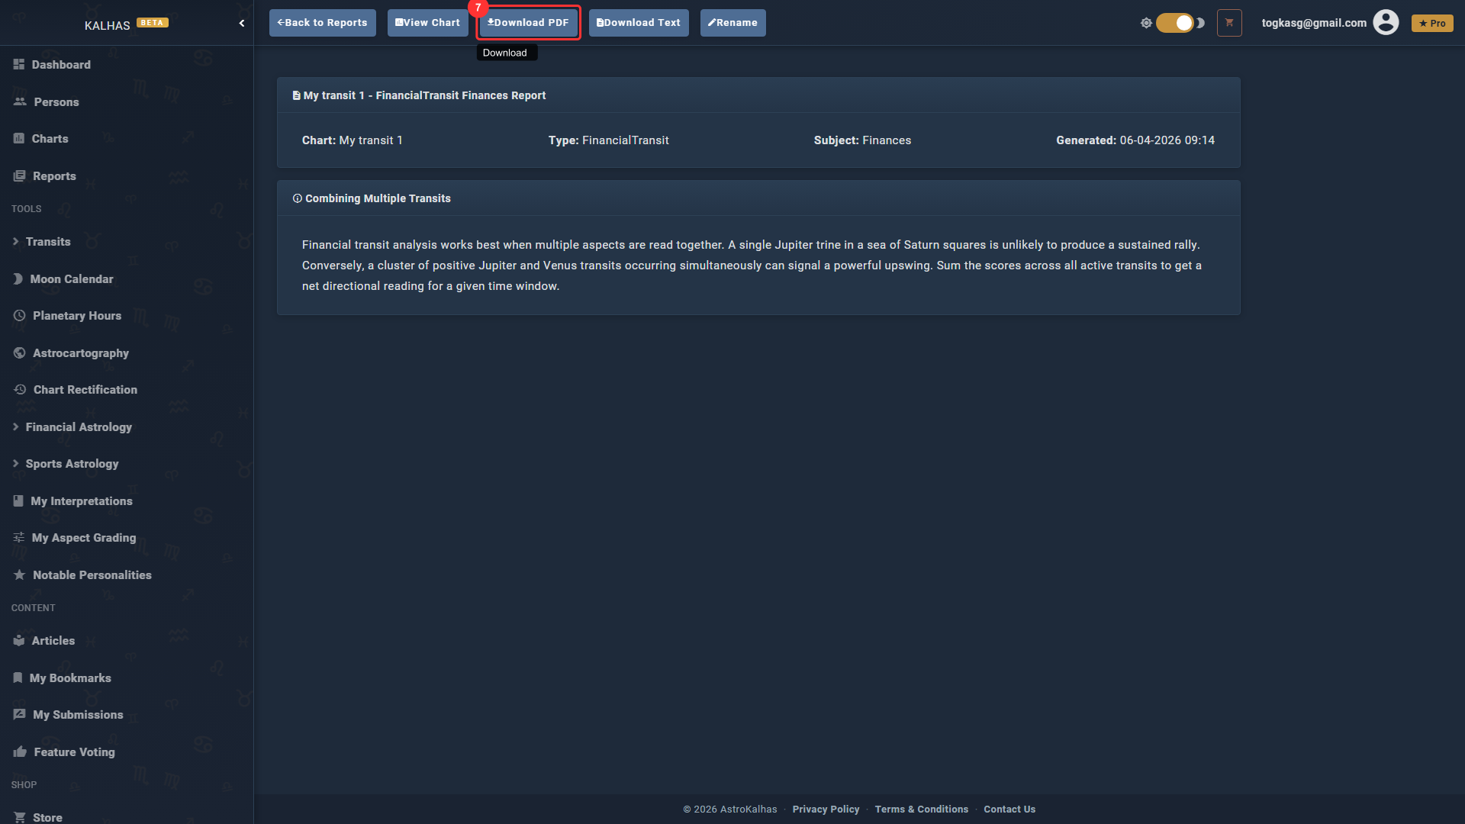Open Feature Voting thumbs-up icon
Viewport: 1465px width, 824px height.
[20, 752]
